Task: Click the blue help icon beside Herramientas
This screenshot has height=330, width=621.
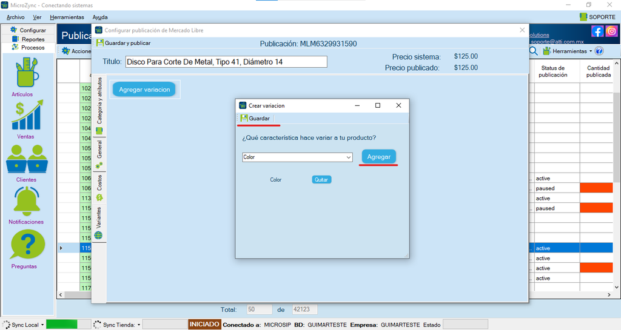Action: (599, 51)
